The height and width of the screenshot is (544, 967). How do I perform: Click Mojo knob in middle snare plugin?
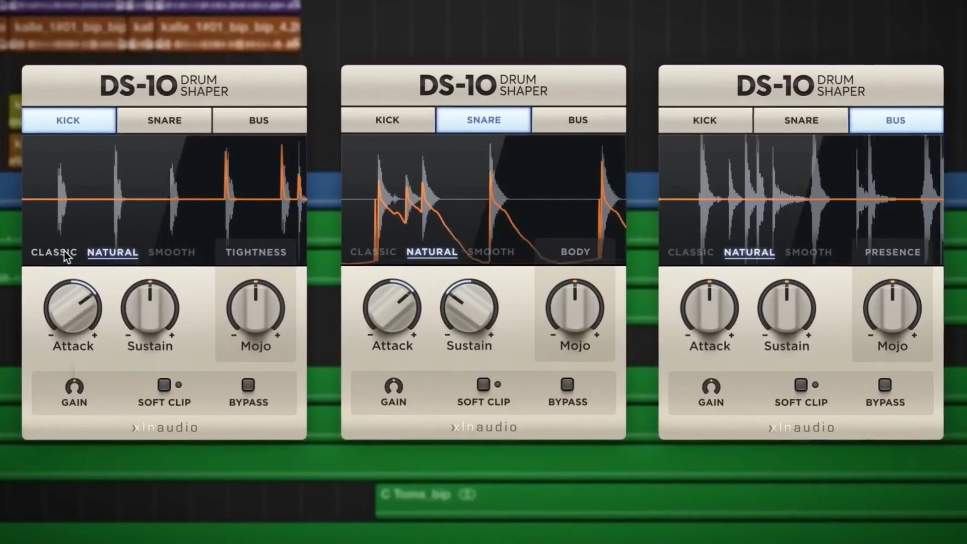[575, 306]
